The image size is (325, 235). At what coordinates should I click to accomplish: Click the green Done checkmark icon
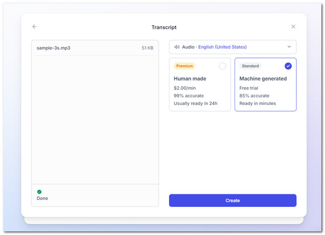coord(39,192)
